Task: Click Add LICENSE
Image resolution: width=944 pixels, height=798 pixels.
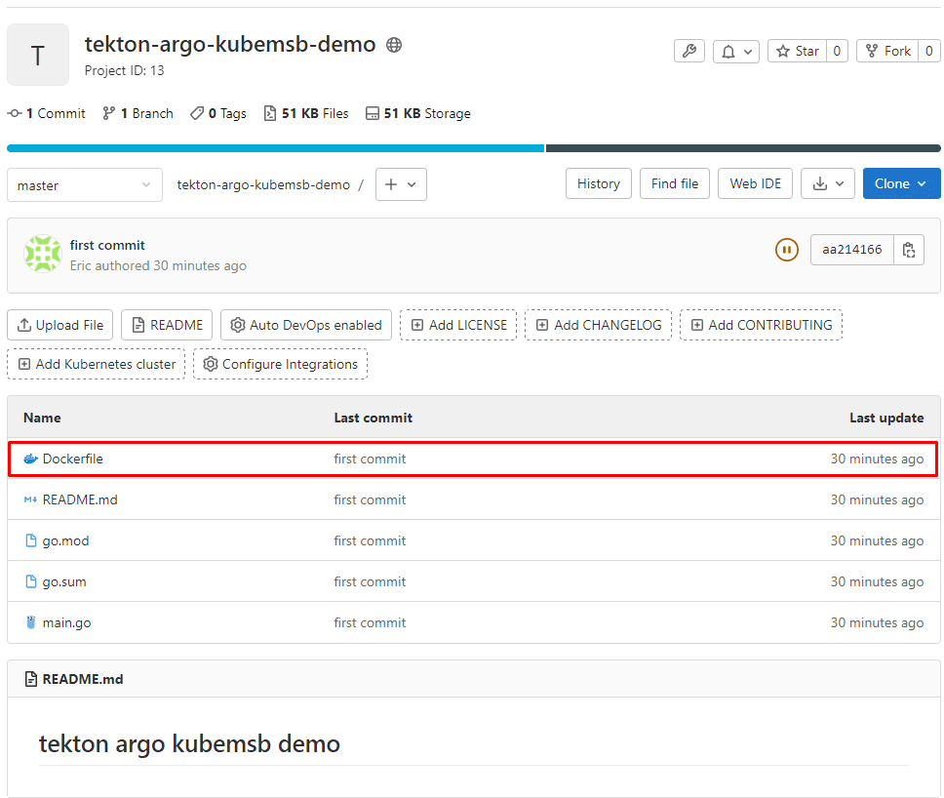Action: [458, 325]
